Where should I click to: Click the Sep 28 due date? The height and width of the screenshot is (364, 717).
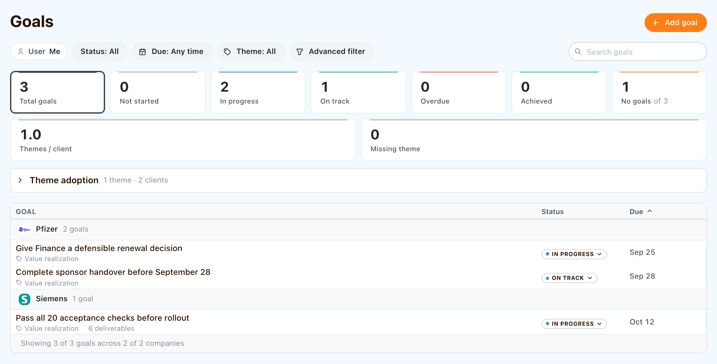[642, 276]
